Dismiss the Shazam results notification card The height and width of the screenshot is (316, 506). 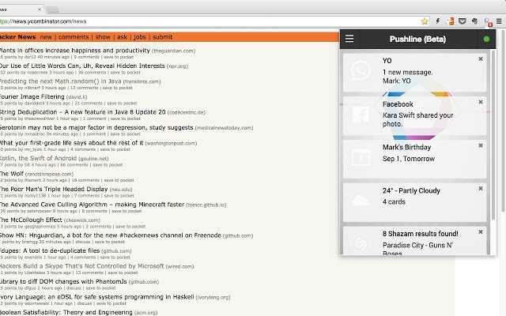coord(481,231)
